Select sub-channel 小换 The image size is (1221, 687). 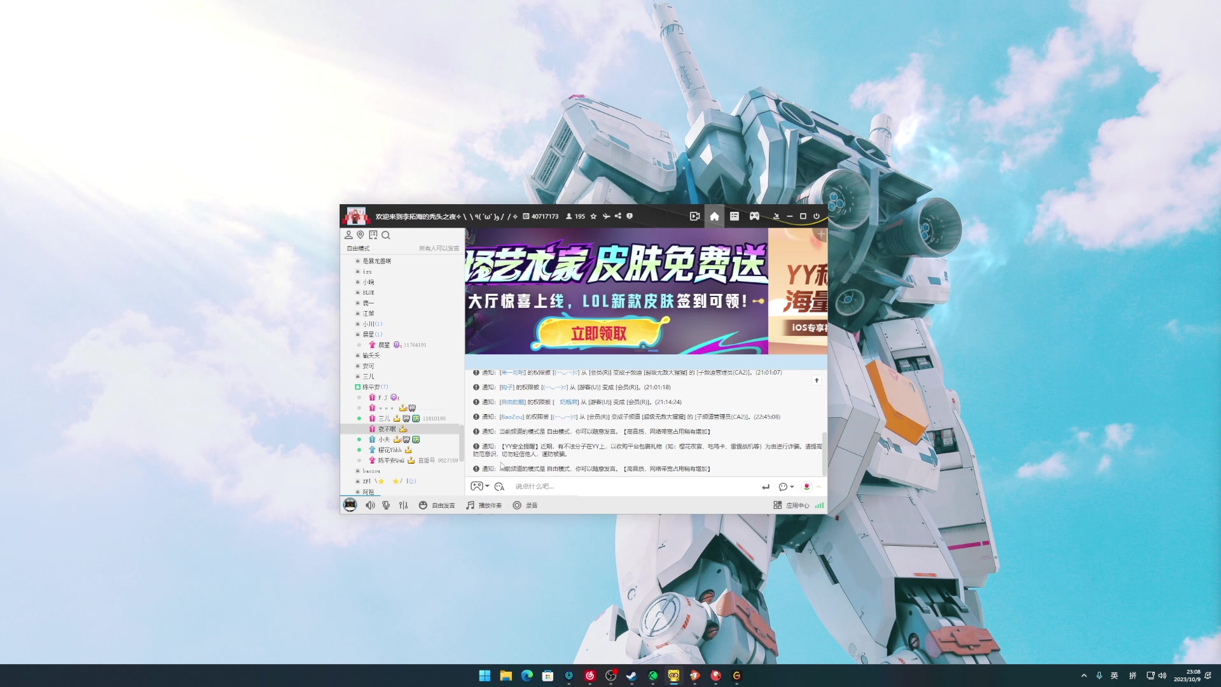368,282
